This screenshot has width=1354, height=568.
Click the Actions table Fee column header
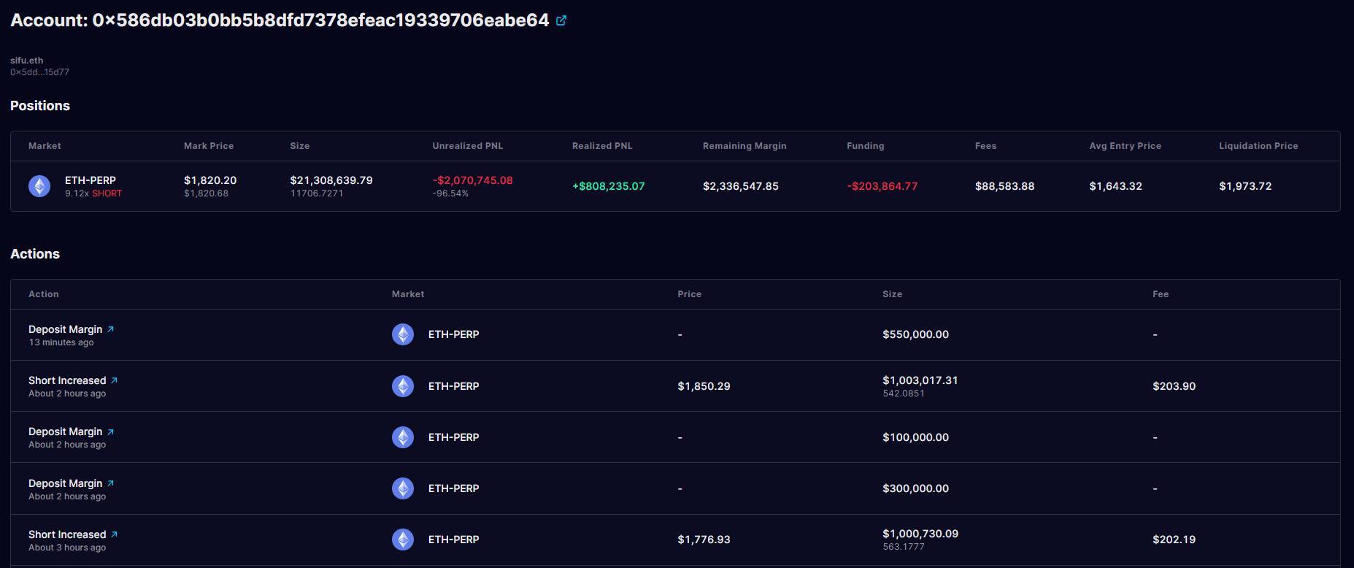point(1161,294)
